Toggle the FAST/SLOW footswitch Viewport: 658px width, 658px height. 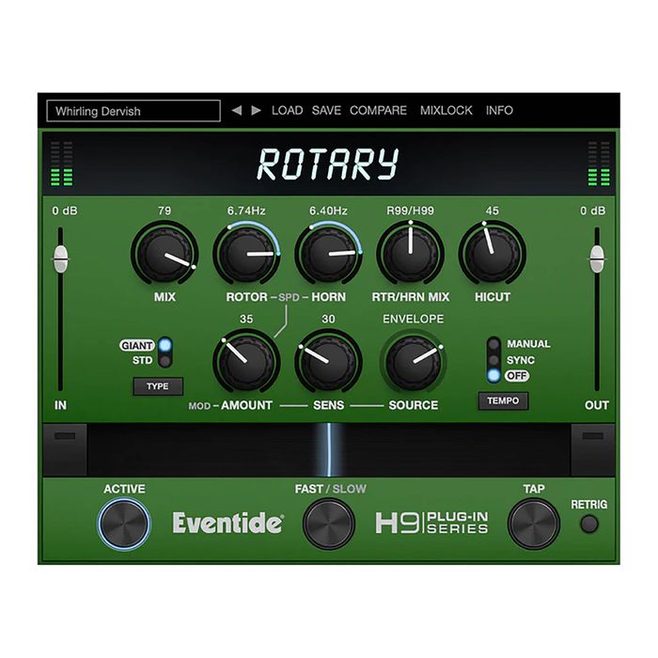[328, 523]
